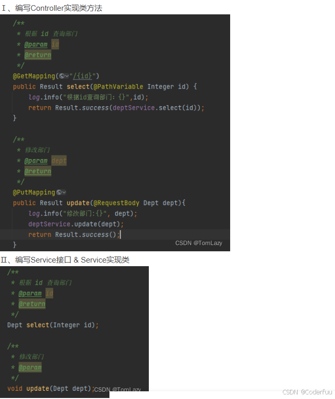The width and height of the screenshot is (335, 399).
Task: Click the heading "编写Controller实现类方法"
Action: point(59,8)
